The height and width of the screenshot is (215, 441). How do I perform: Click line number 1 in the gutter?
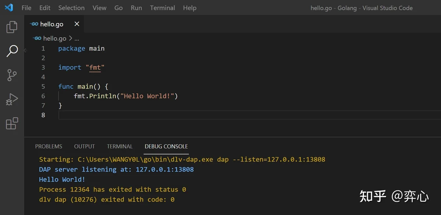point(43,48)
